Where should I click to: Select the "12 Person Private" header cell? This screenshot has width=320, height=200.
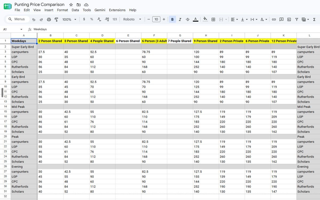click(283, 41)
